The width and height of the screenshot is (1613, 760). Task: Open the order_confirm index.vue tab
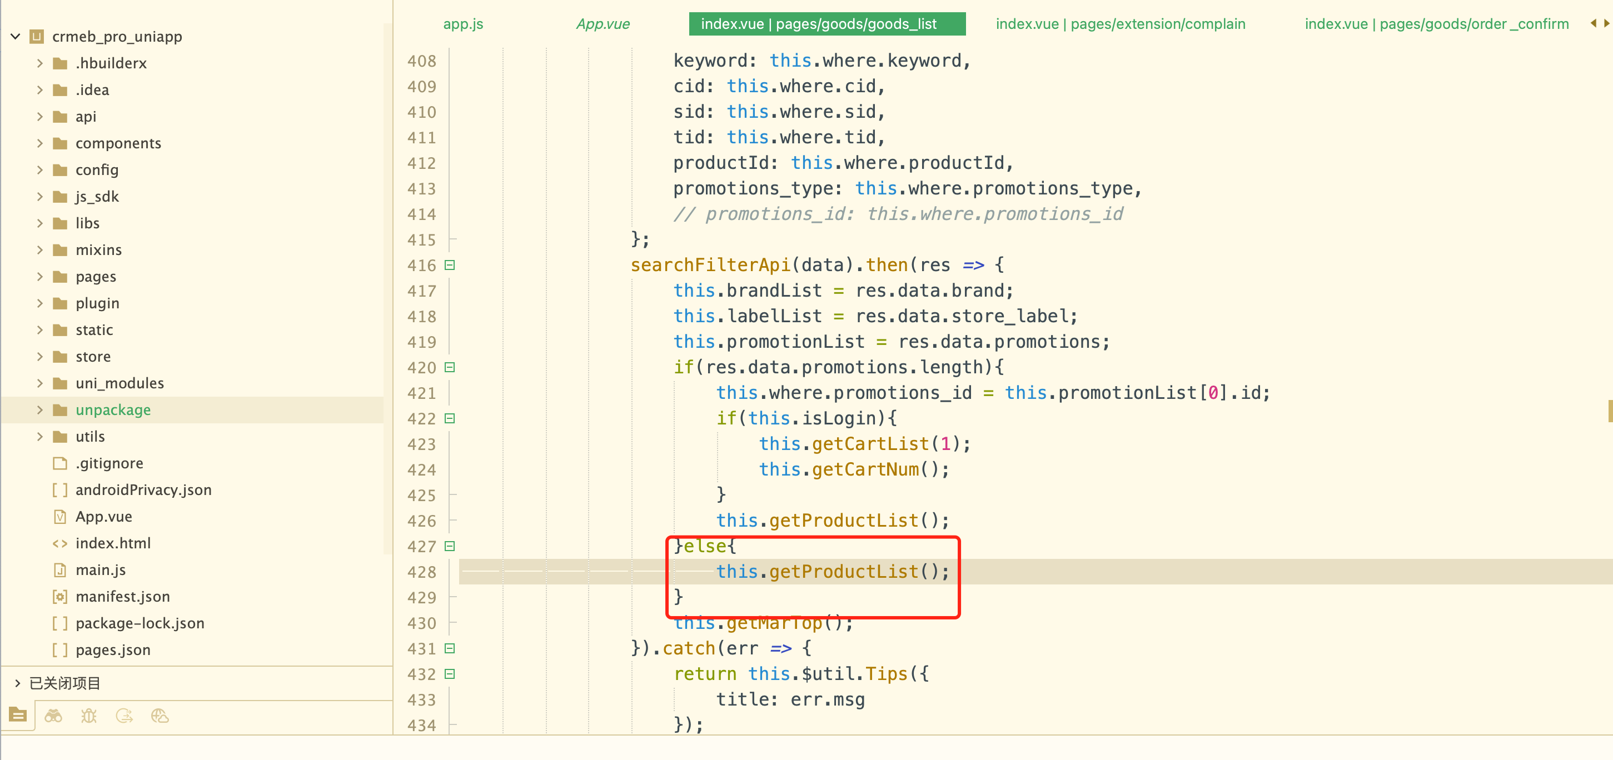pyautogui.click(x=1436, y=24)
